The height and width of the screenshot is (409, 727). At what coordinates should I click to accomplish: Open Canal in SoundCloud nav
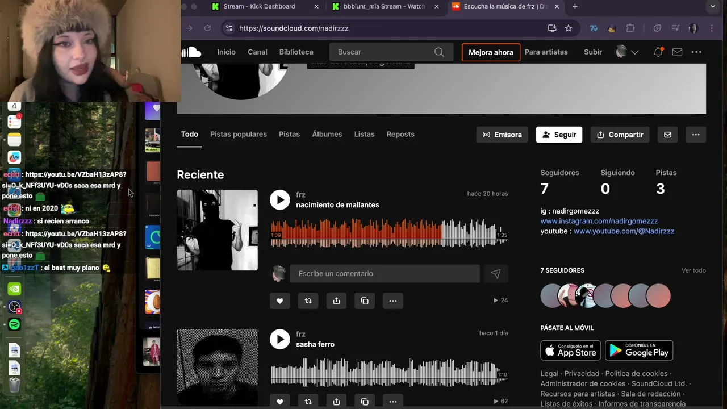pyautogui.click(x=257, y=52)
